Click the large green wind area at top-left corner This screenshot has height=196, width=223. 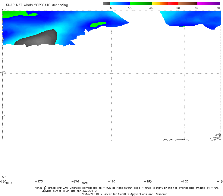[14, 14]
